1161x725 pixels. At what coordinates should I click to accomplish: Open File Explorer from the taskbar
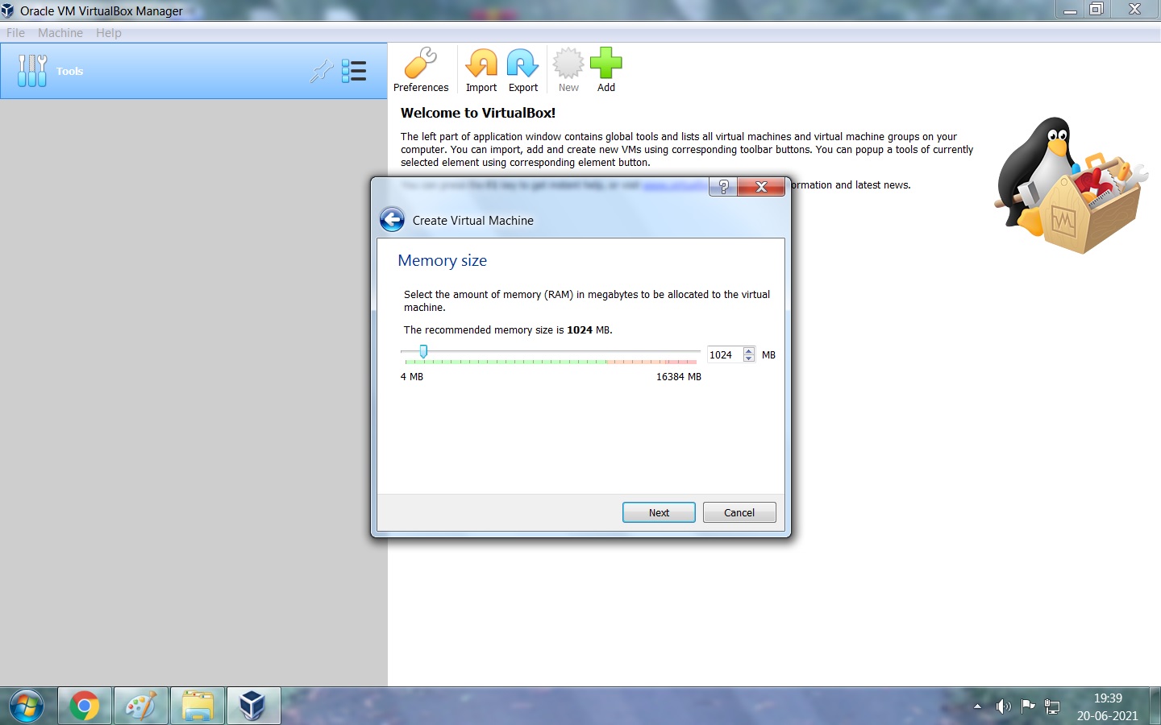coord(198,706)
